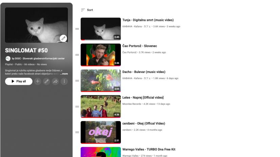
Task: Click the 3:05 duration badge
Action: coord(117,89)
